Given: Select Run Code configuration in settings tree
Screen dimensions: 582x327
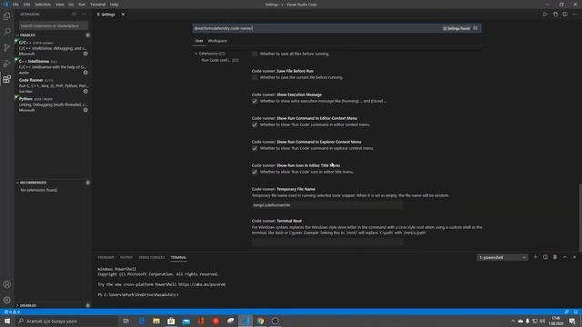Looking at the screenshot, I should (x=220, y=60).
